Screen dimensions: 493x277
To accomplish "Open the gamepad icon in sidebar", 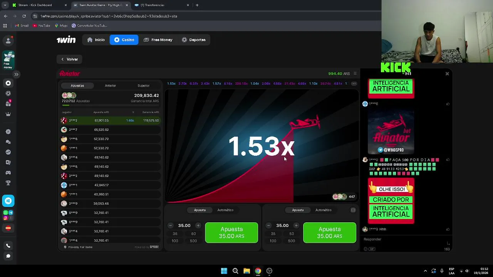I will [x=8, y=172].
